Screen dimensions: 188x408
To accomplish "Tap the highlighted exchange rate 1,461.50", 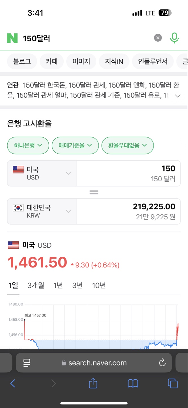I will click(x=37, y=262).
